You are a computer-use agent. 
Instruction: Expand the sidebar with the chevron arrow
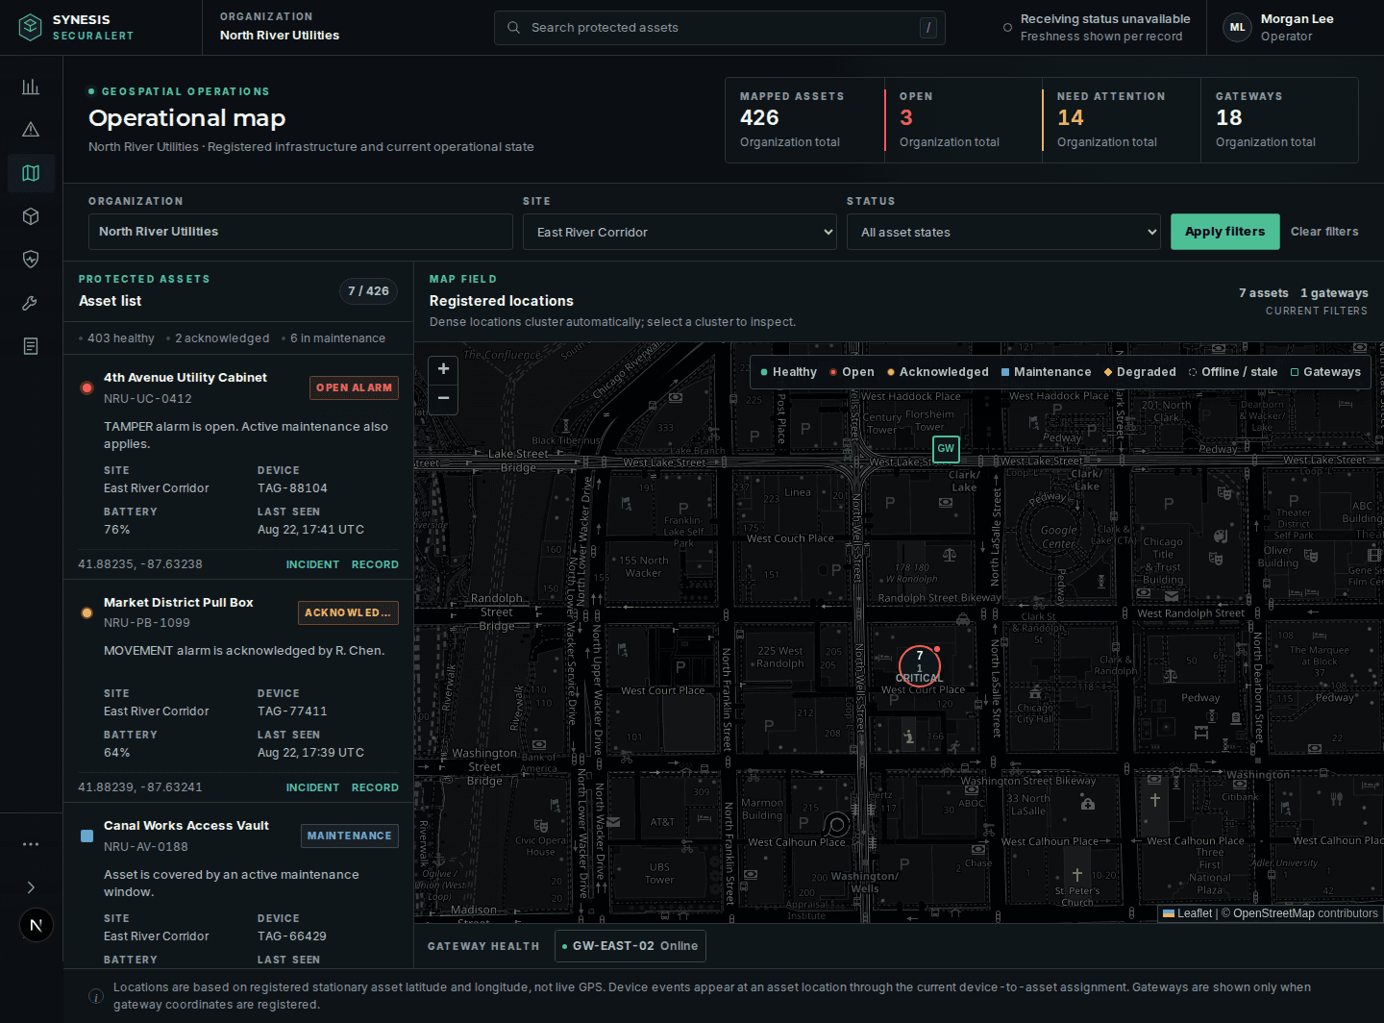(x=31, y=887)
